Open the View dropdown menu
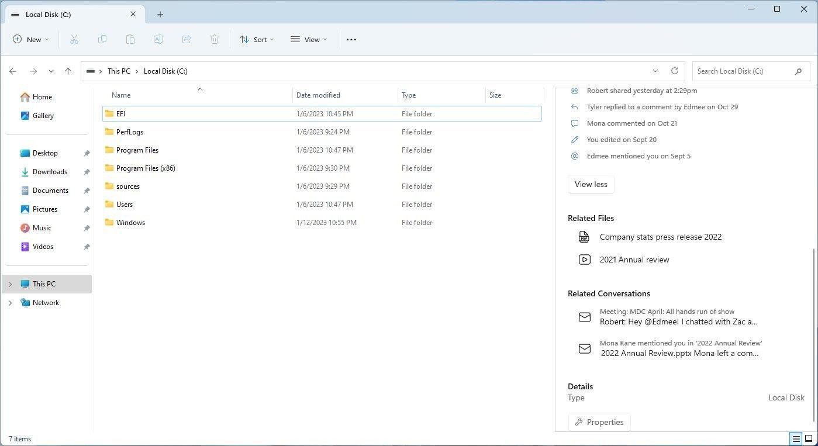 point(309,39)
